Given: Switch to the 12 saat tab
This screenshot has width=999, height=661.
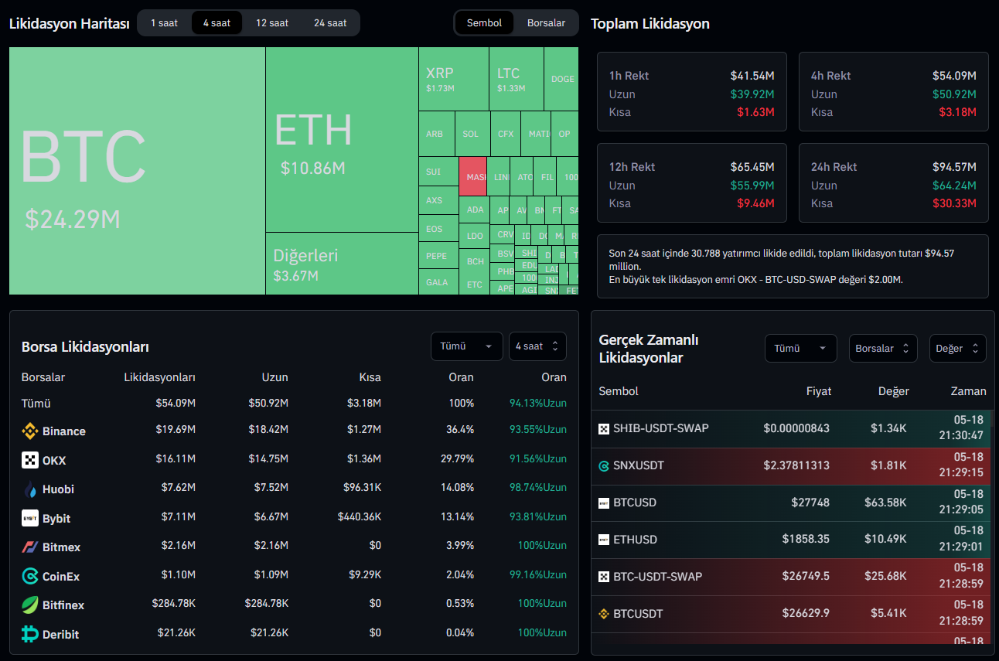Looking at the screenshot, I should pos(272,23).
